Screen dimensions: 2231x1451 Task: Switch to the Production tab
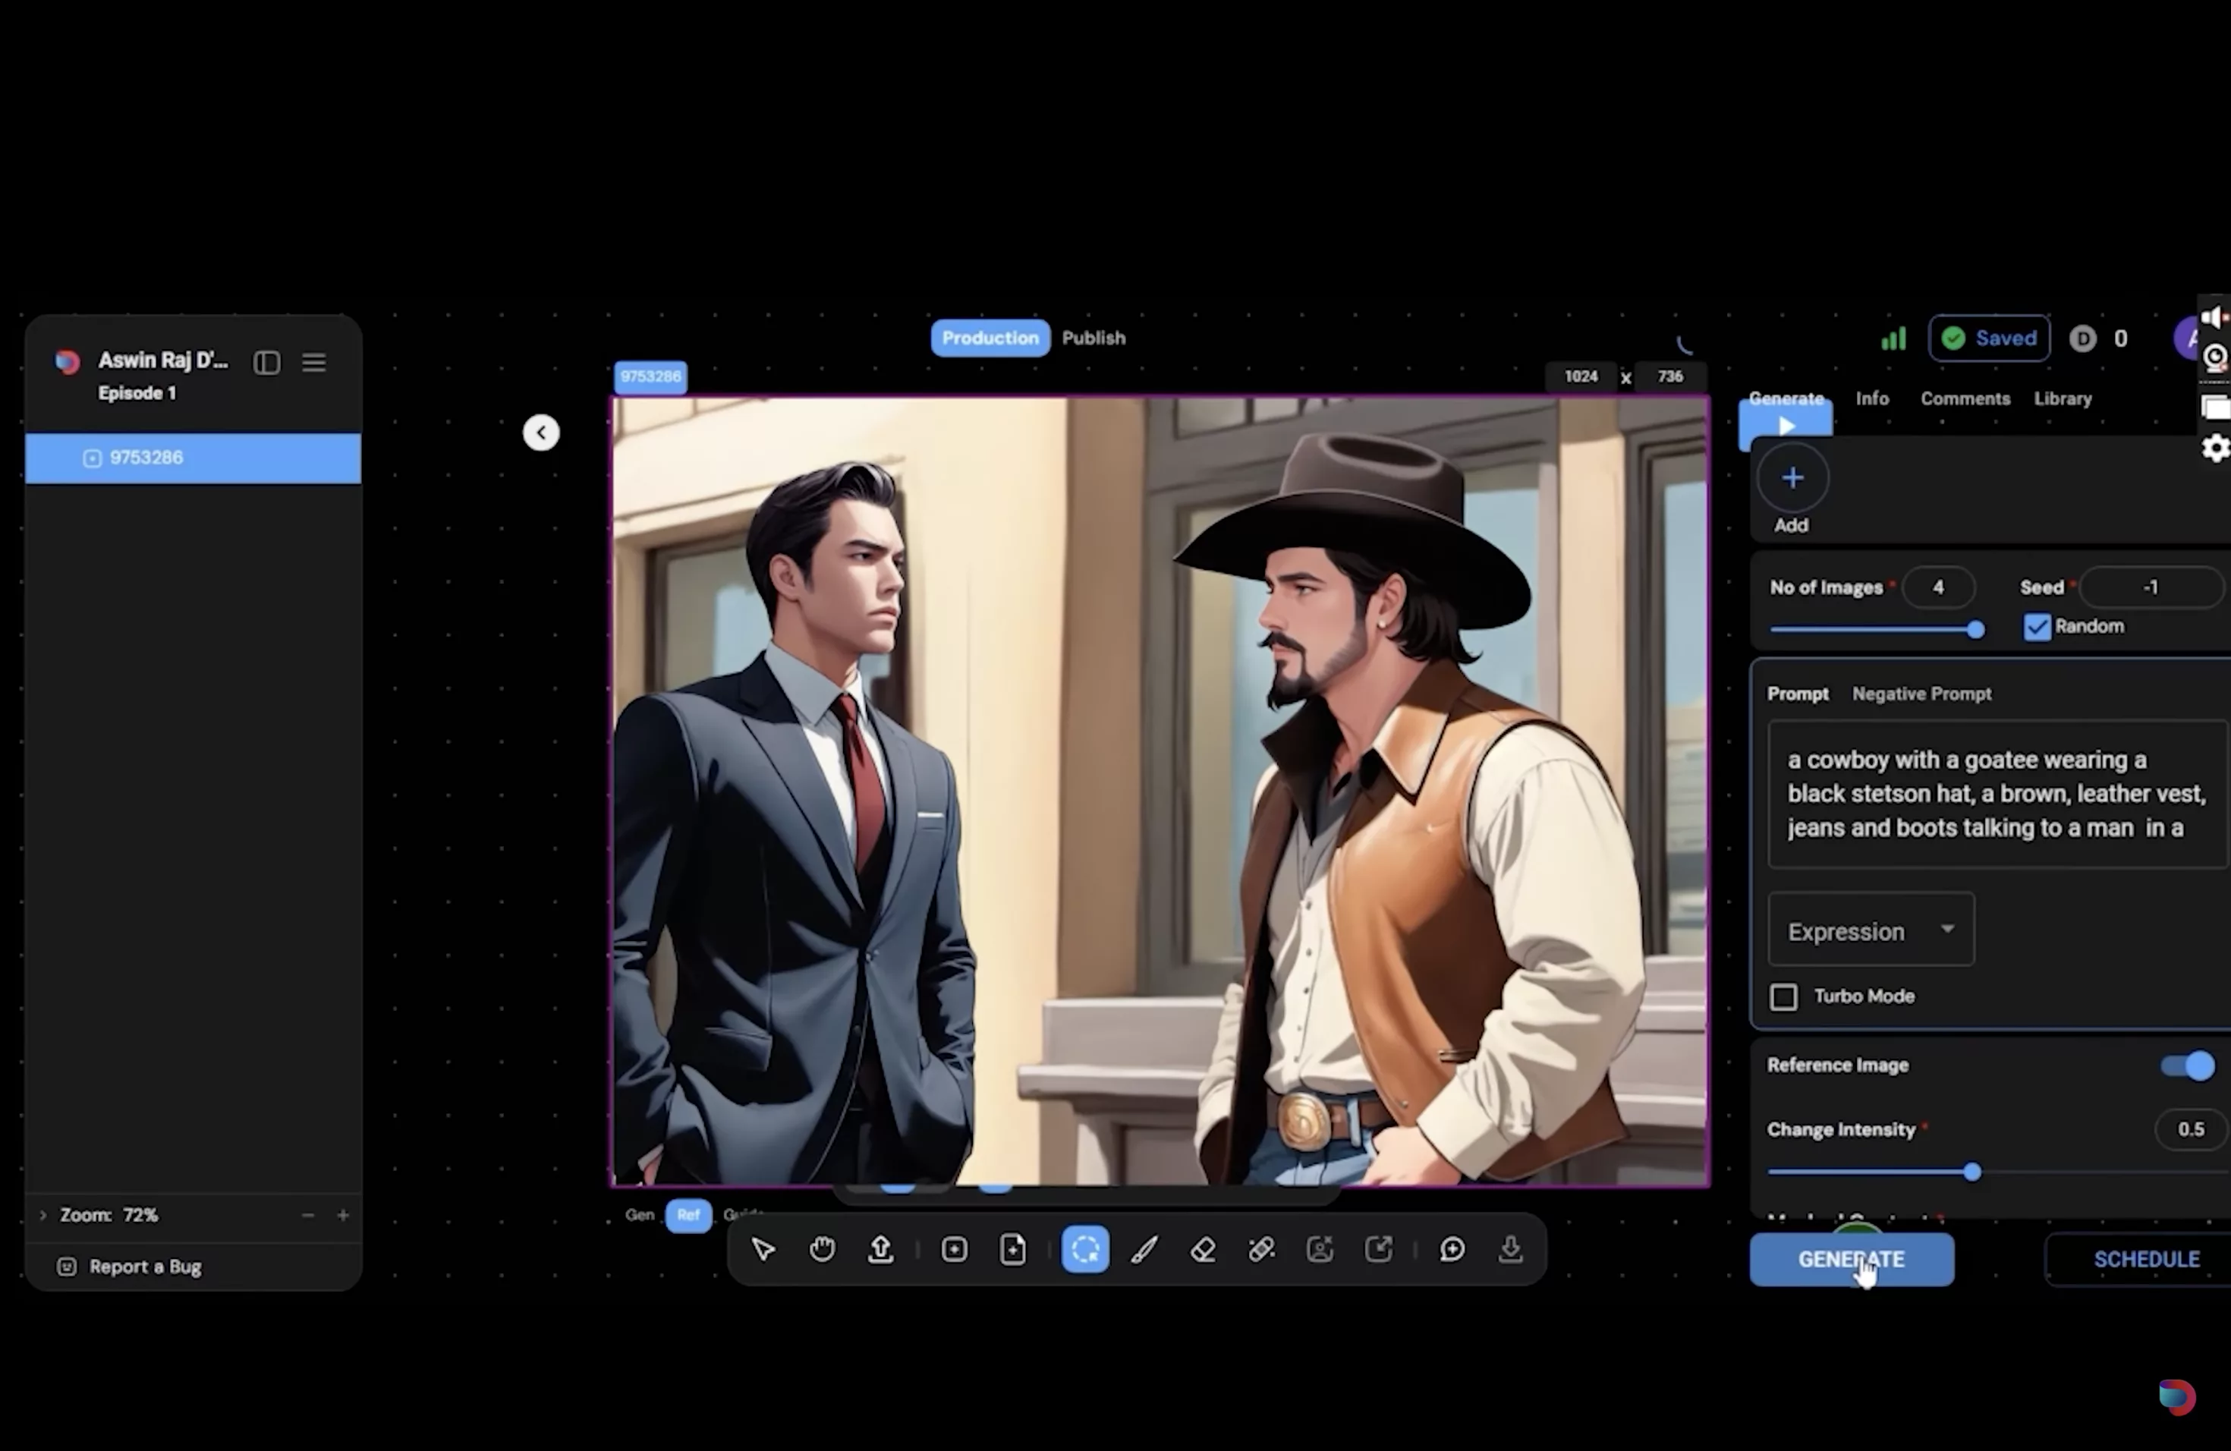[x=990, y=338]
